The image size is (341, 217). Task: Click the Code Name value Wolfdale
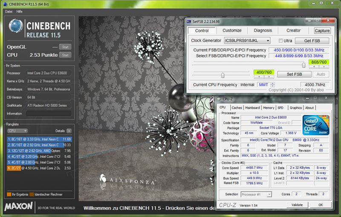(x=256, y=123)
